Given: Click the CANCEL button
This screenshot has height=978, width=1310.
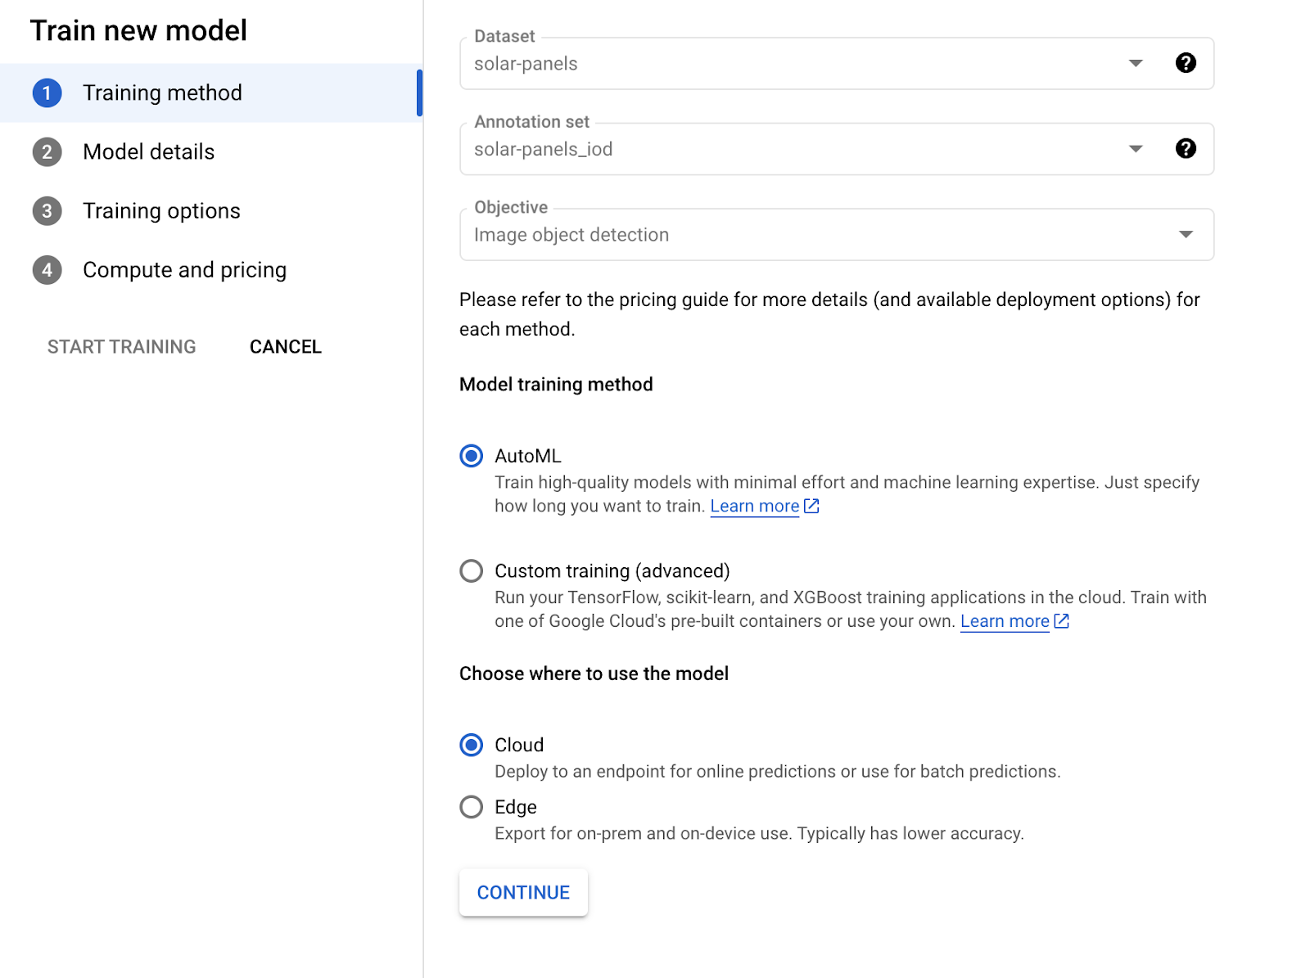Looking at the screenshot, I should [285, 347].
